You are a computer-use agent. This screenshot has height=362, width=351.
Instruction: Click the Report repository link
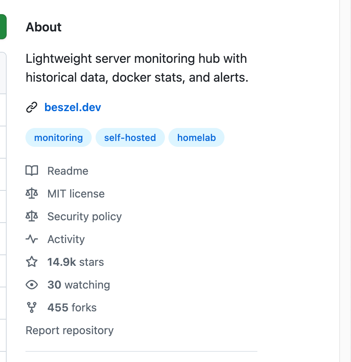(69, 330)
